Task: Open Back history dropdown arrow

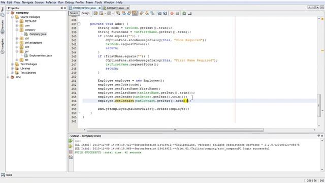Action: click(105, 13)
